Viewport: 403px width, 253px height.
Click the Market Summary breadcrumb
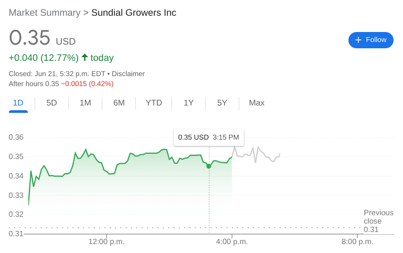click(45, 13)
